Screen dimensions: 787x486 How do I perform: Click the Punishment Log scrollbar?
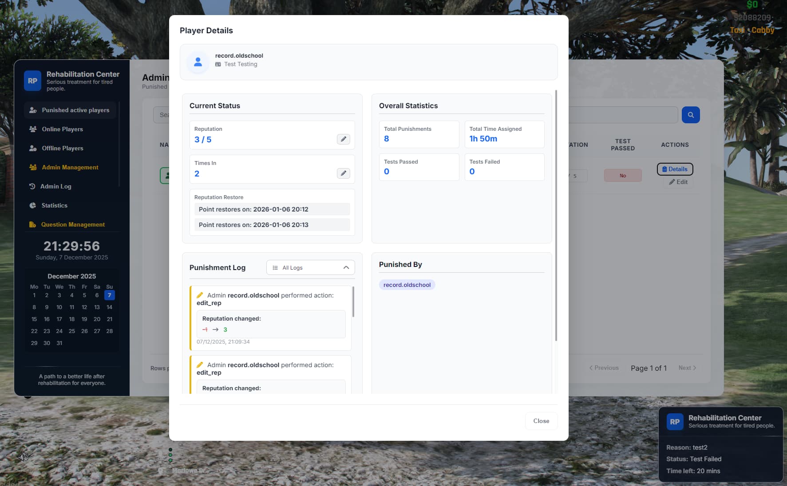(353, 302)
